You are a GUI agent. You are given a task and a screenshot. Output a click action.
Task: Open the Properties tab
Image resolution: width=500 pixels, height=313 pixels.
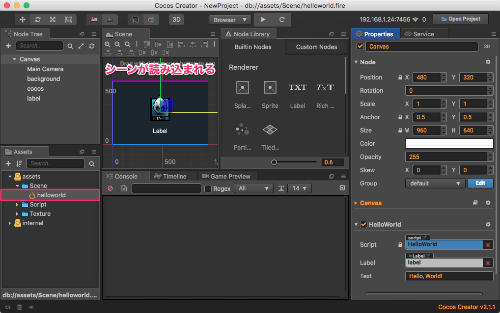(x=376, y=34)
